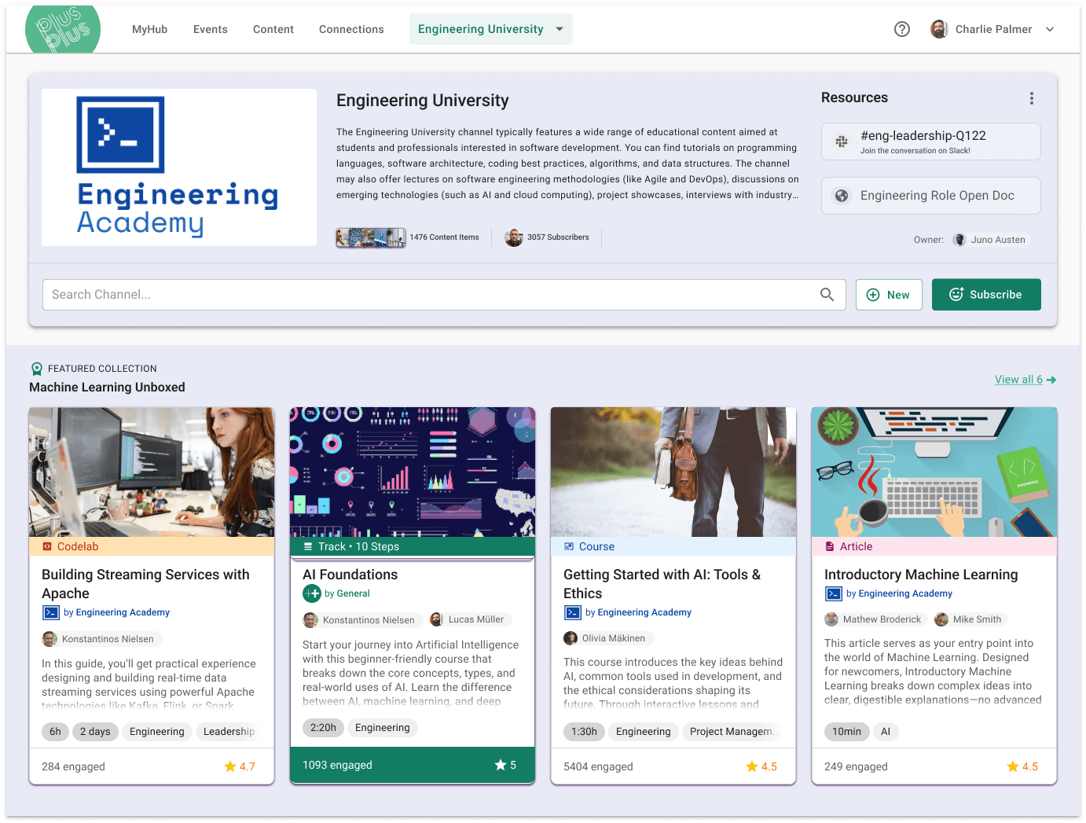1086x823 pixels.
Task: Click the Article type icon
Action: click(x=830, y=547)
